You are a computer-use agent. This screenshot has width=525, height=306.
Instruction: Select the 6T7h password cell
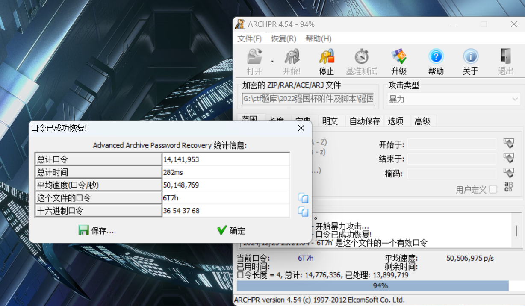(x=226, y=198)
